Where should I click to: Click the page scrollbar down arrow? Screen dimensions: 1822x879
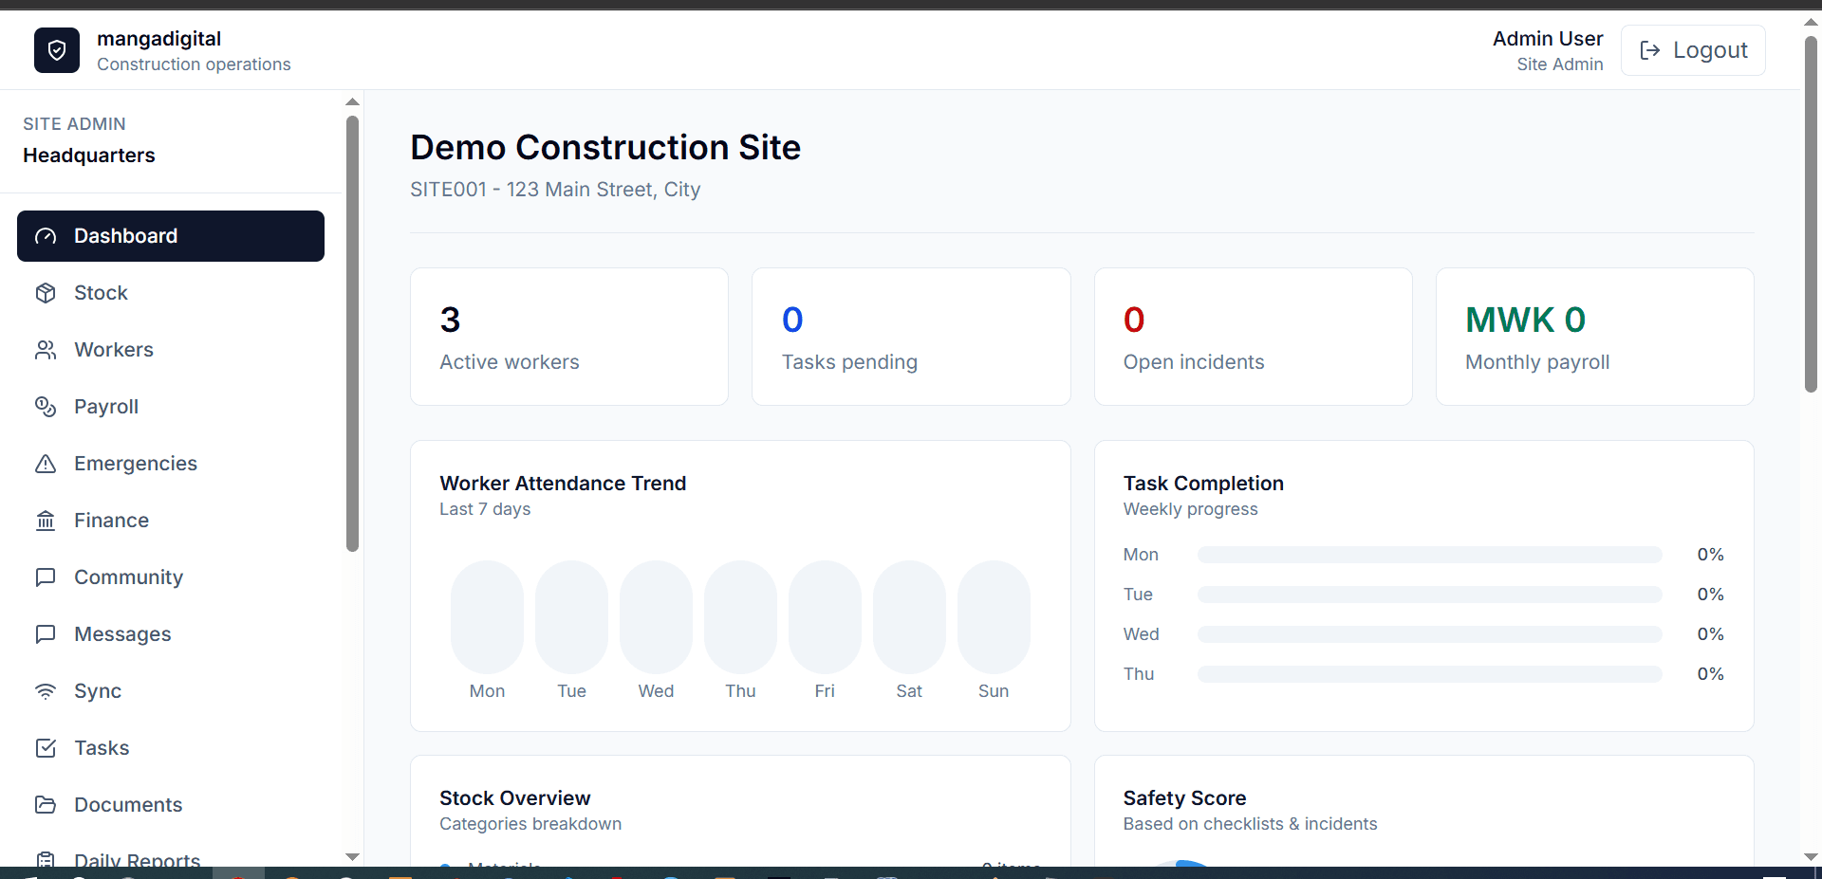[1811, 857]
